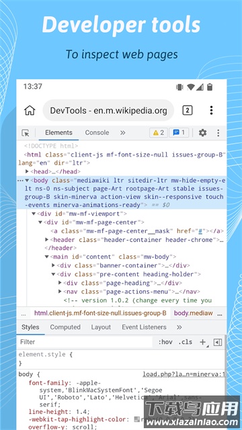
Task: Select the Styles sidebar tab
Action: [x=30, y=327]
